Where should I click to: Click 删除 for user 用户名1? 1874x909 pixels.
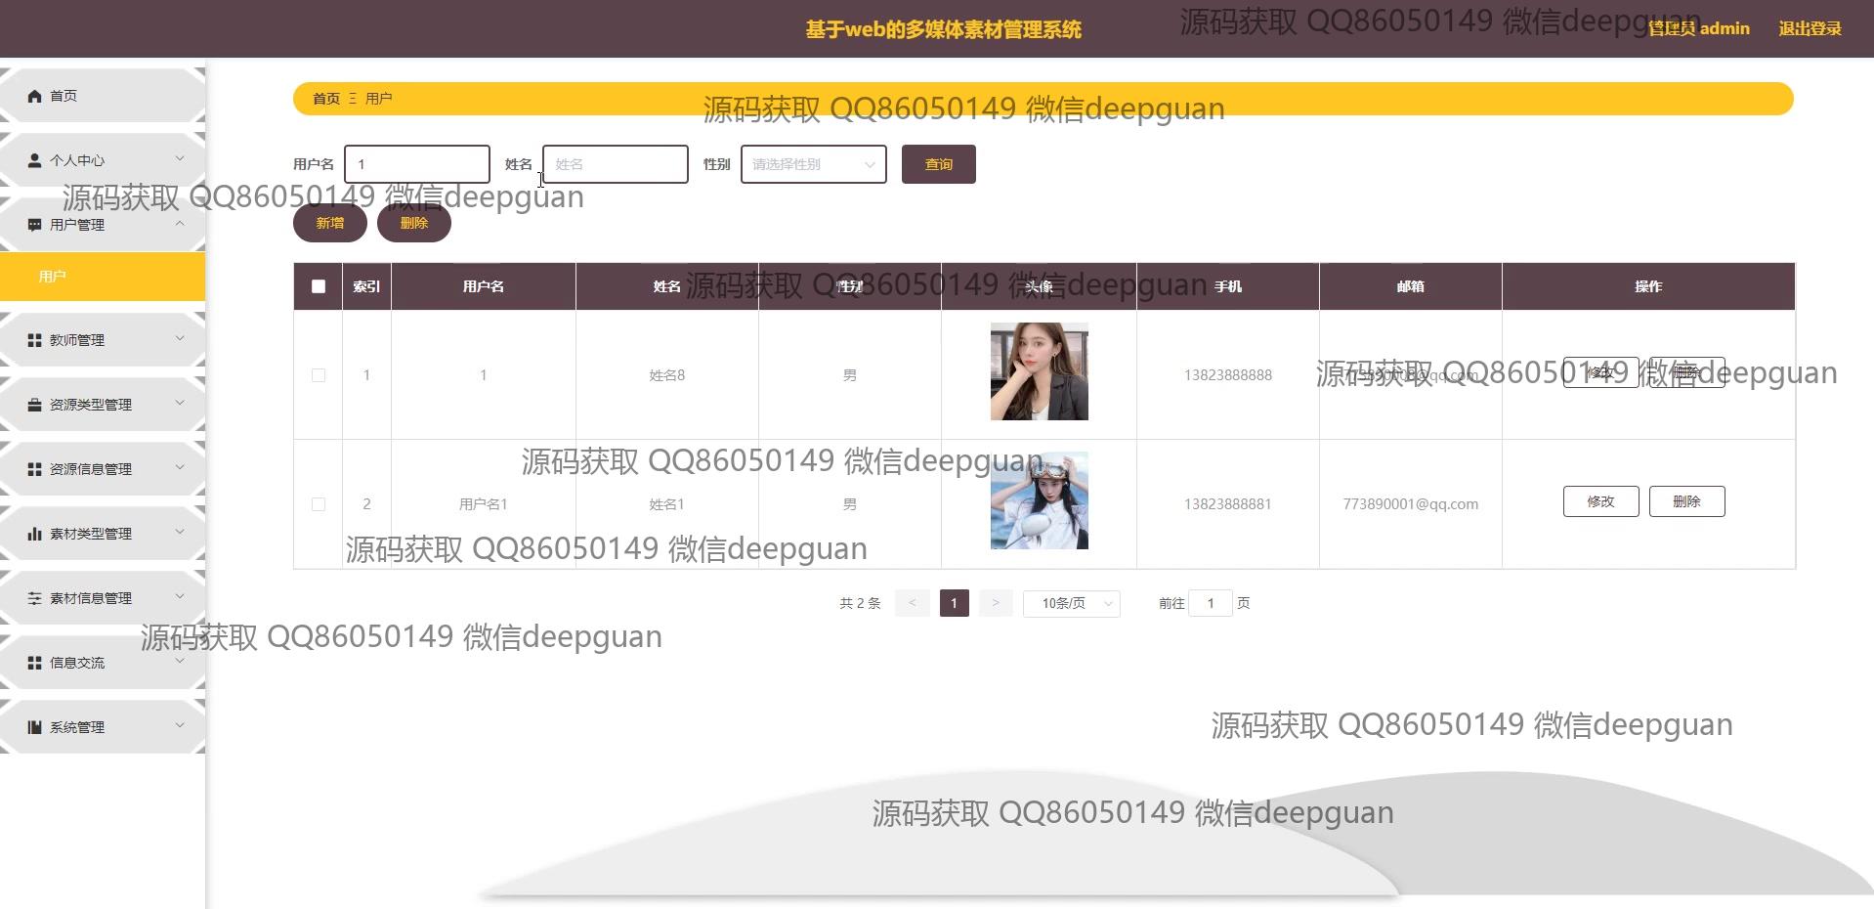point(1687,501)
